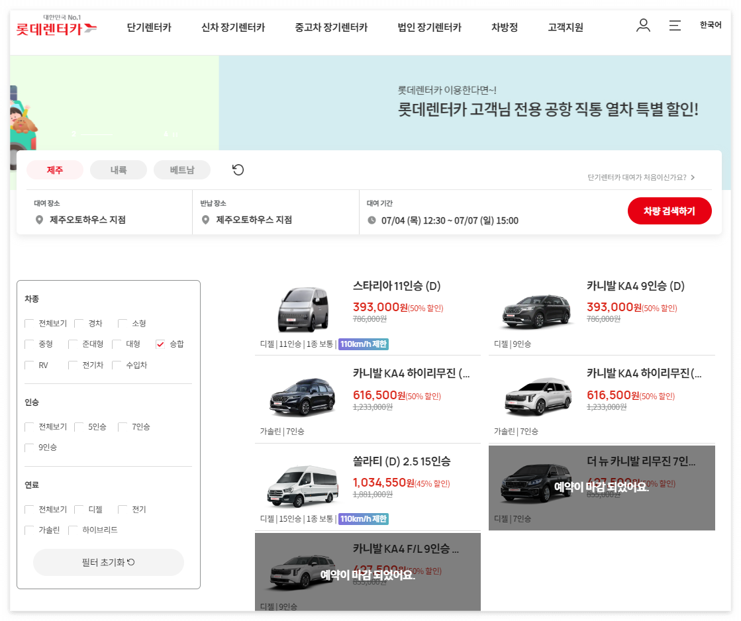The width and height of the screenshot is (741, 621).
Task: Check the 7인승 seat filter
Action: point(123,427)
